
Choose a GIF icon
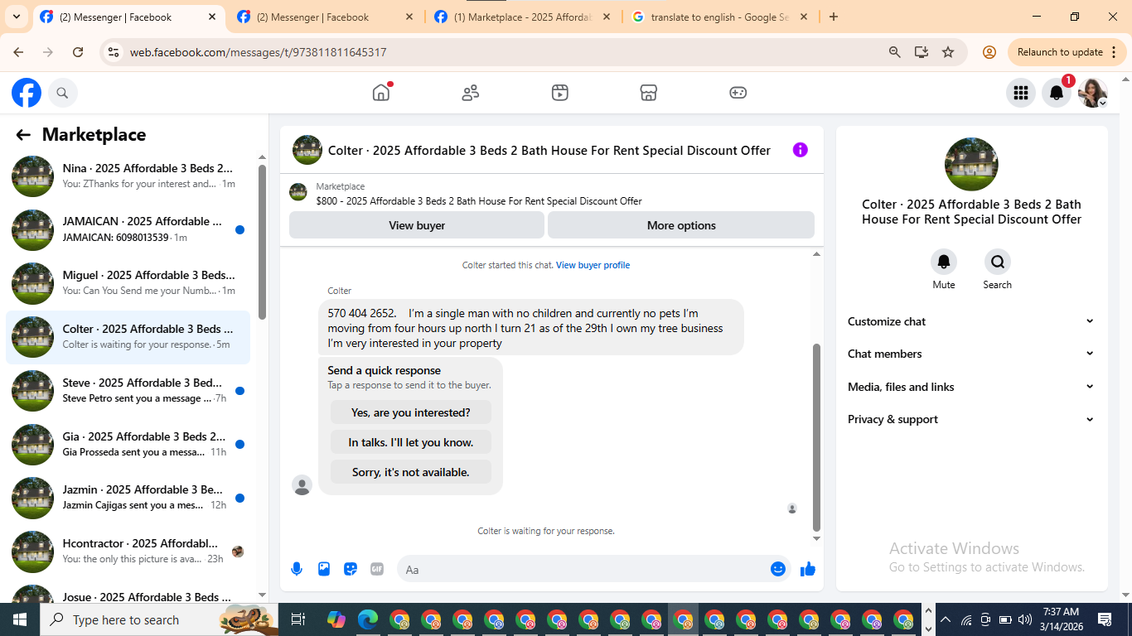point(377,569)
